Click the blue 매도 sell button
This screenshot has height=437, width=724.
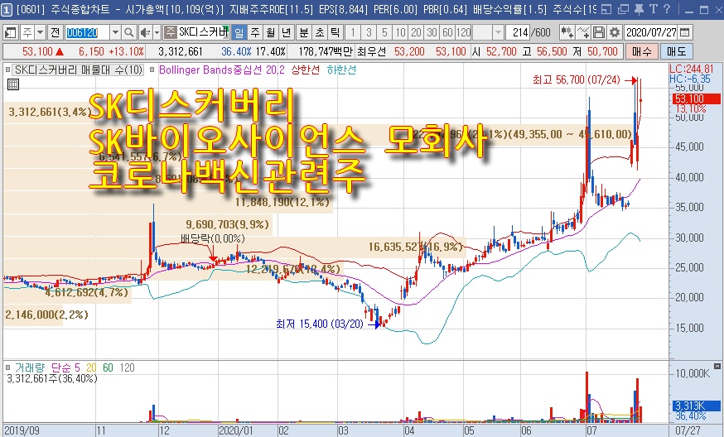(x=677, y=51)
